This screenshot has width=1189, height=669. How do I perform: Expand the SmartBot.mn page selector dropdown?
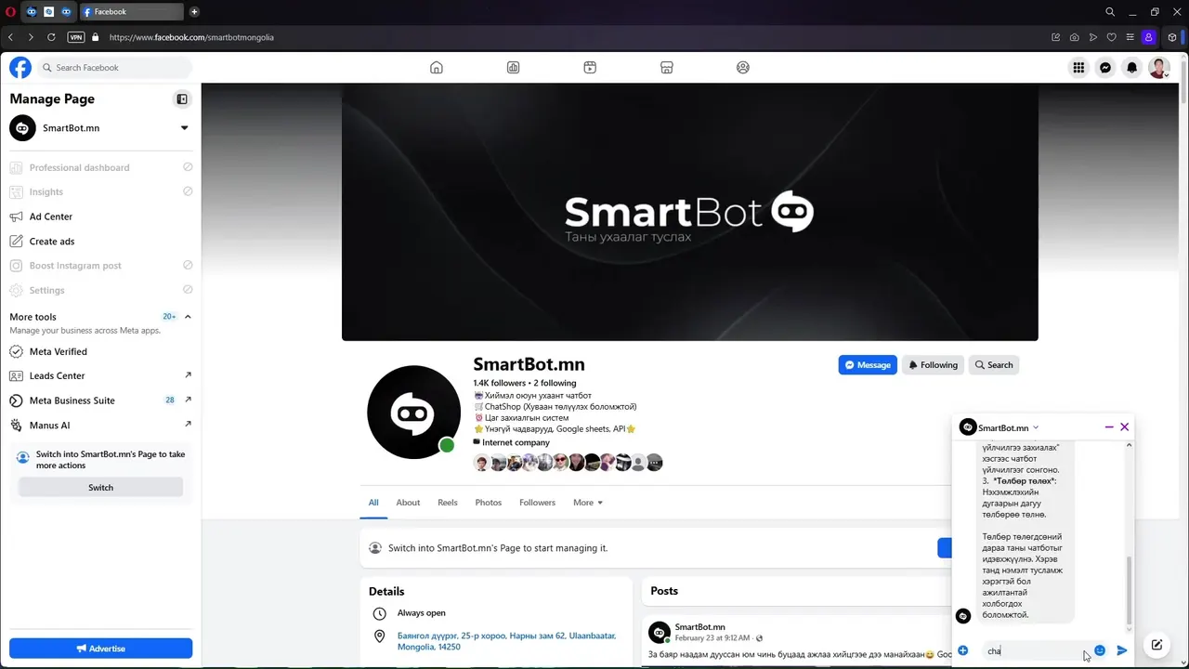[x=184, y=128]
